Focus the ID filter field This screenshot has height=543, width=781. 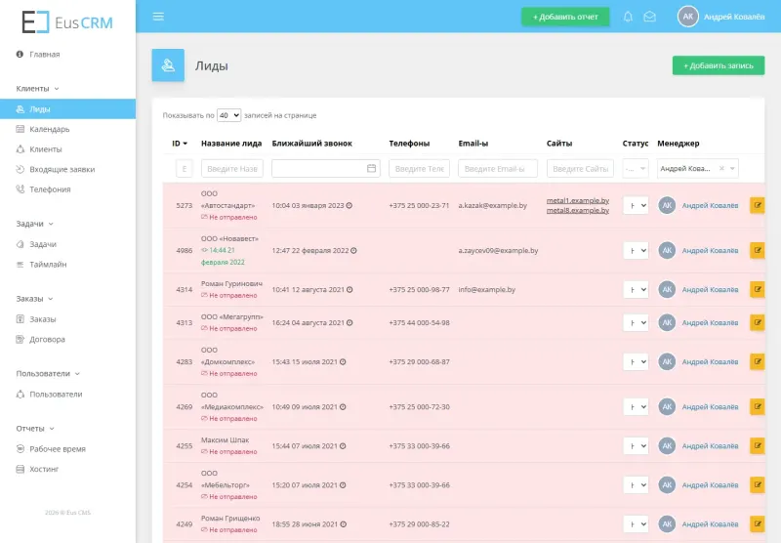pos(185,168)
